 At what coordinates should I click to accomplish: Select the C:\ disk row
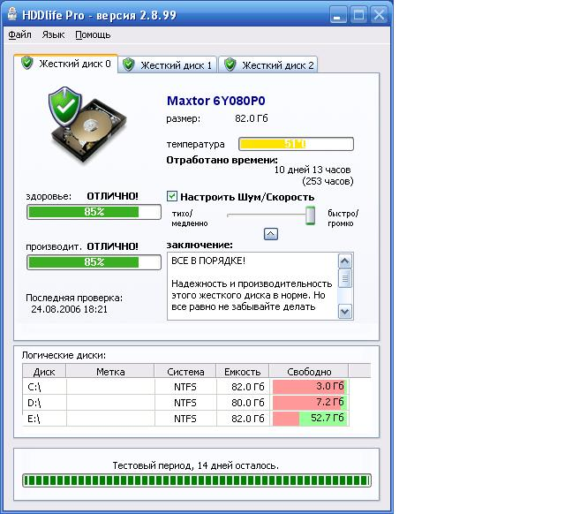185,387
